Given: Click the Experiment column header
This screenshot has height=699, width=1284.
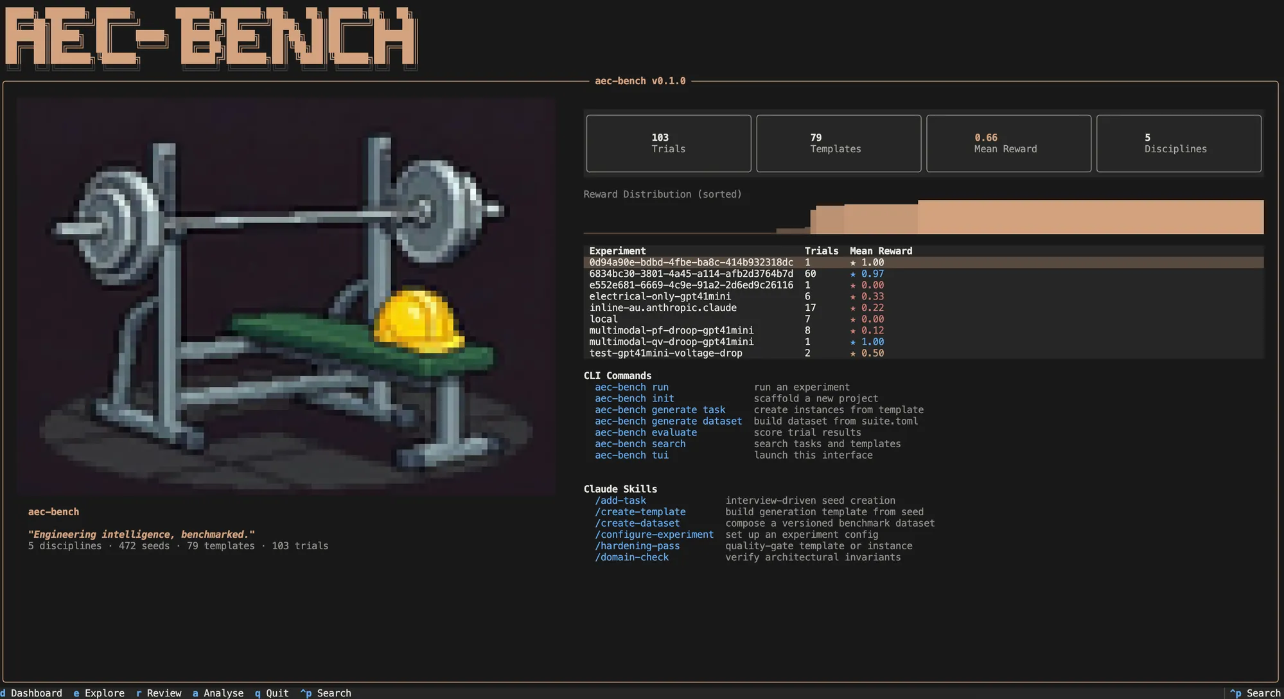Looking at the screenshot, I should (617, 251).
